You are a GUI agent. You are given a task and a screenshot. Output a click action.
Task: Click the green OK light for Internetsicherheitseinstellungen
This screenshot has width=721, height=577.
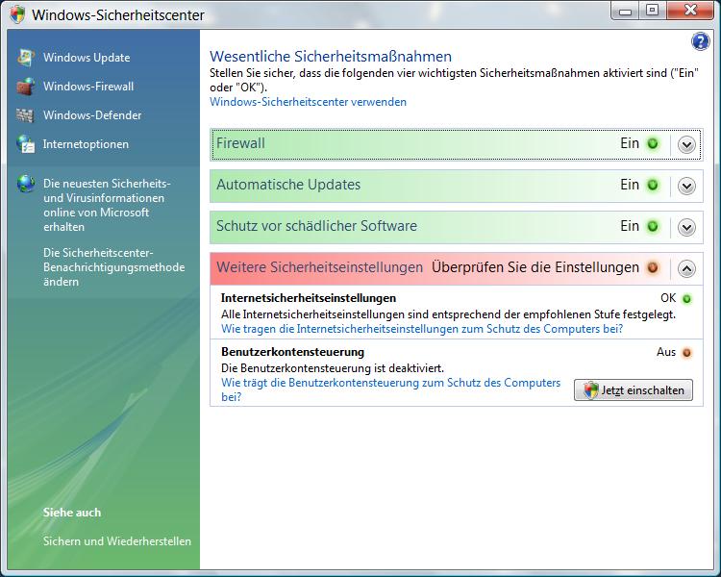(686, 299)
